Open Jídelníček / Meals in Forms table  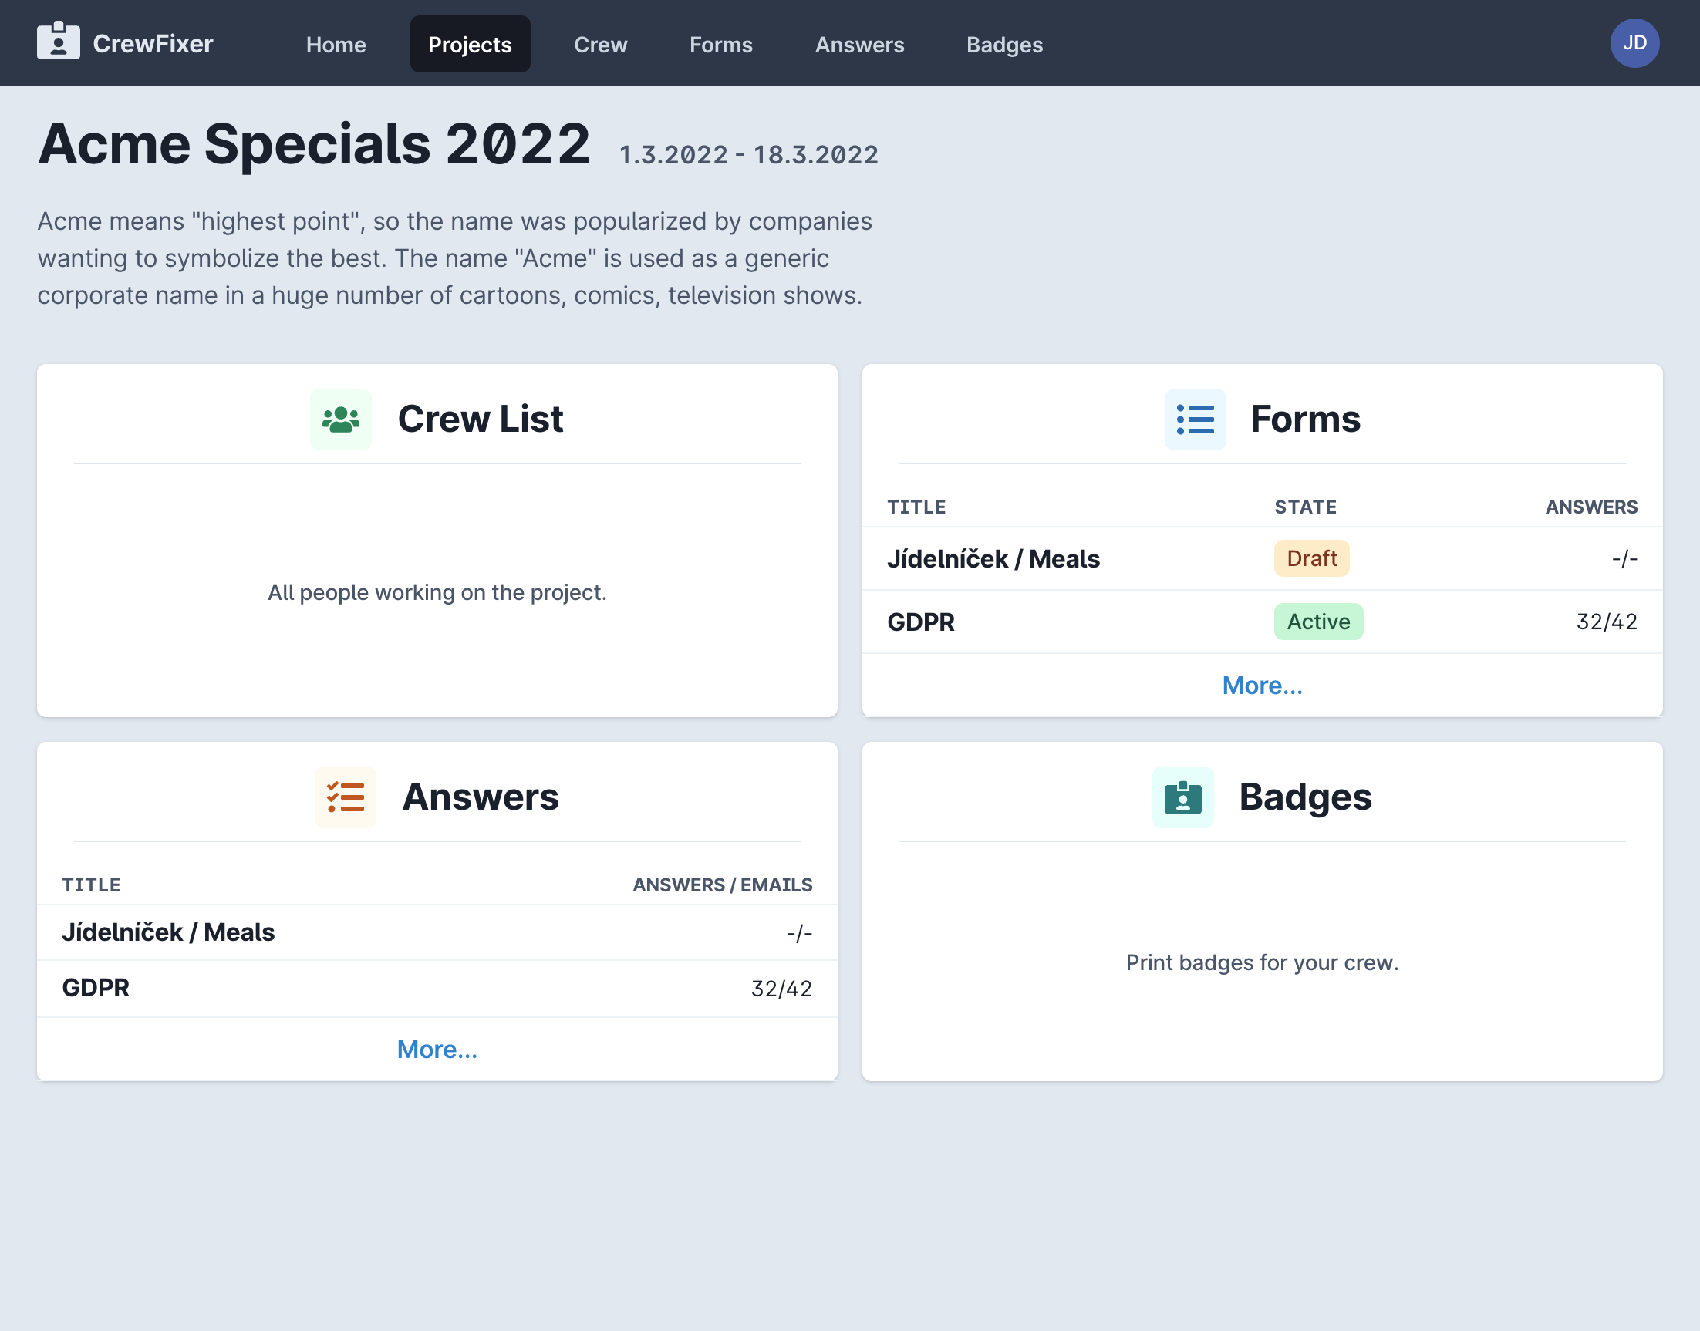[993, 560]
